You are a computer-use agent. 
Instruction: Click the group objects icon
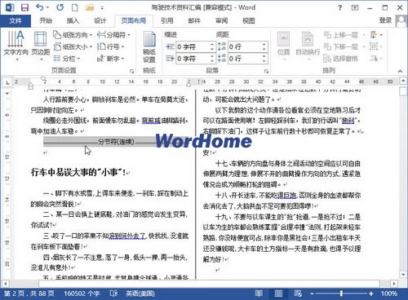coord(376,46)
